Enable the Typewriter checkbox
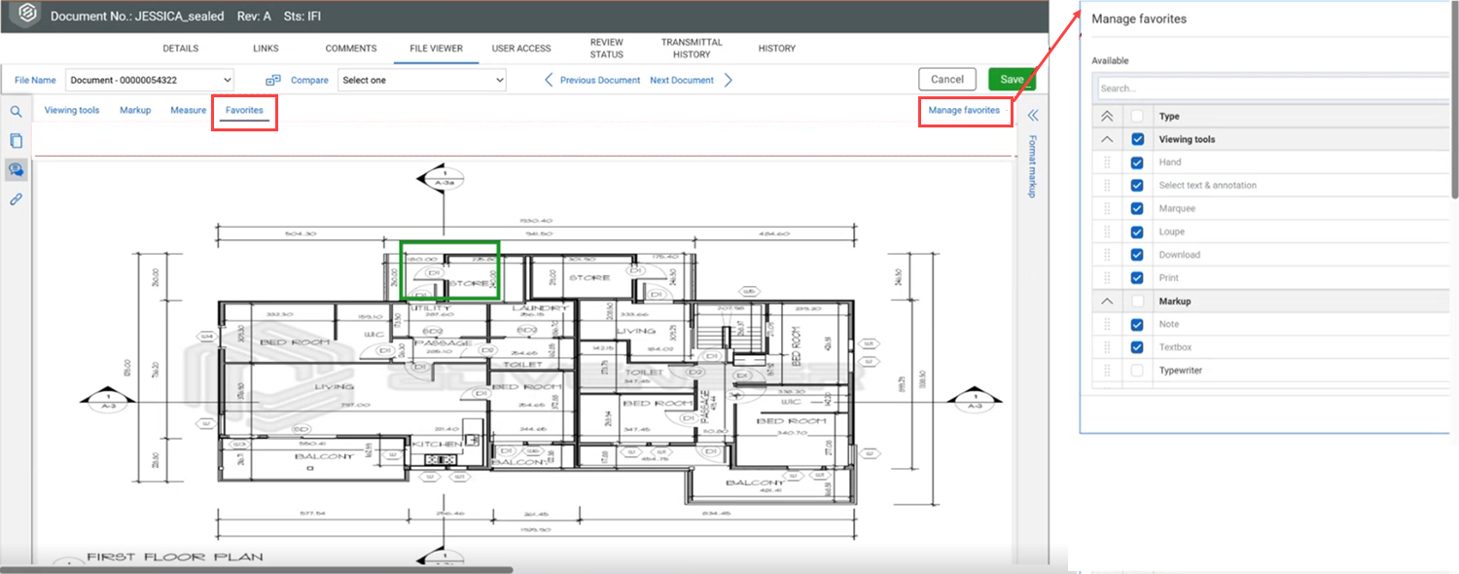 click(1137, 371)
